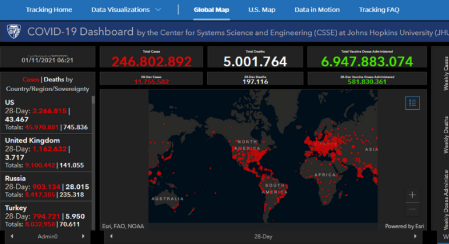
Task: Open the map legend list icon
Action: click(x=412, y=103)
